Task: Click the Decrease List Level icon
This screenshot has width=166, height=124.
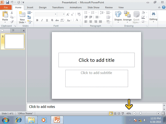Action: pyautogui.click(x=86, y=17)
